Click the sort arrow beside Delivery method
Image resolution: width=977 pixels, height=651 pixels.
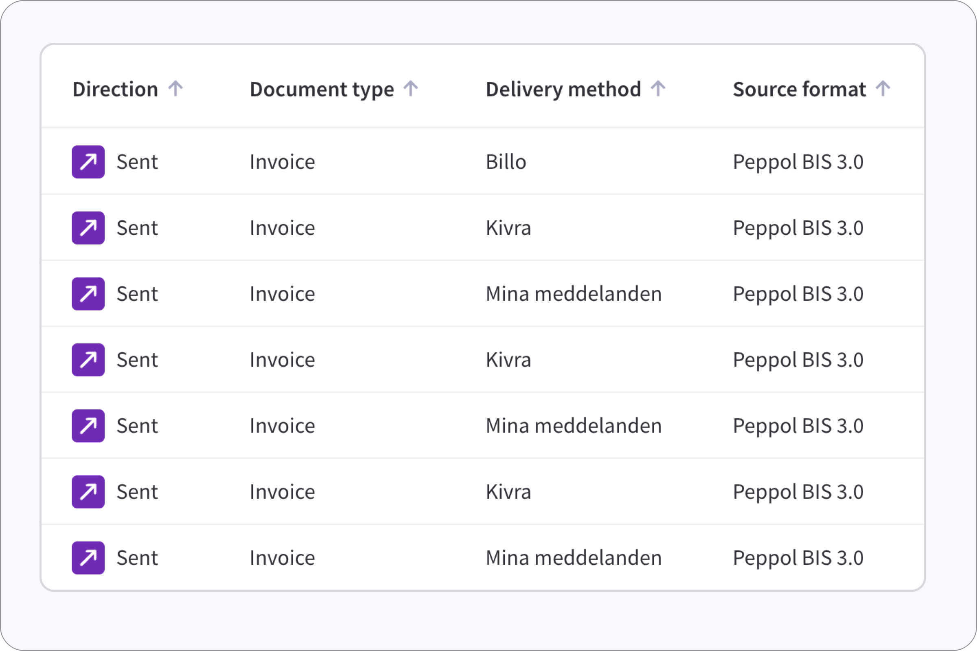[658, 89]
